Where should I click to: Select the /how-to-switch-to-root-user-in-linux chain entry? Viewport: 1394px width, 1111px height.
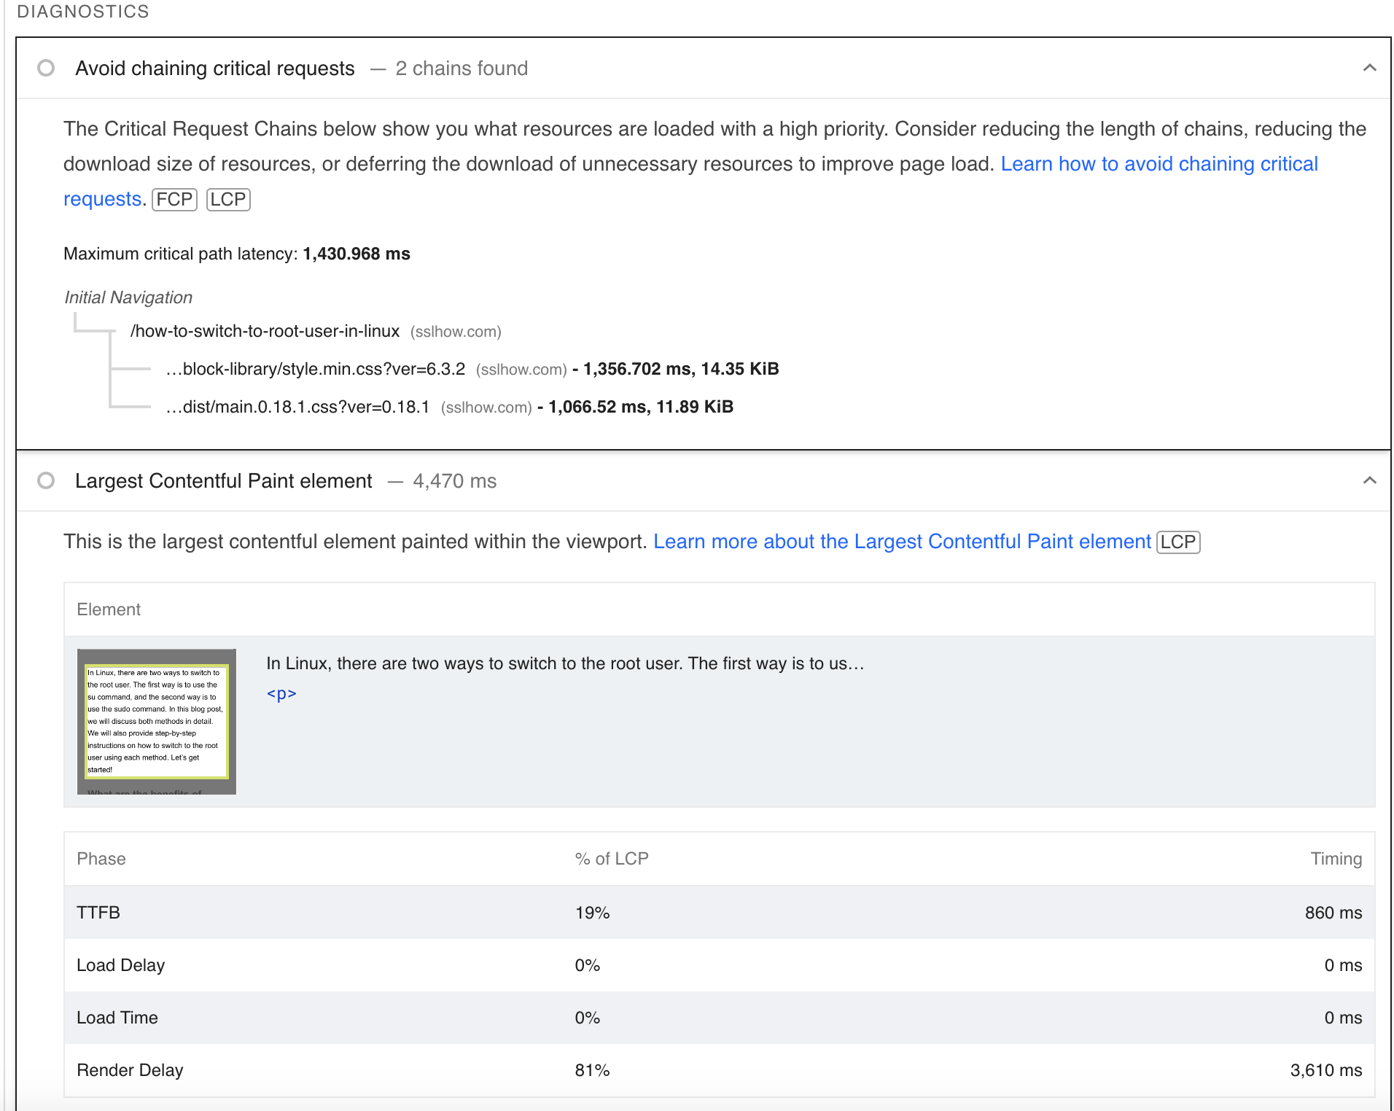(x=265, y=331)
